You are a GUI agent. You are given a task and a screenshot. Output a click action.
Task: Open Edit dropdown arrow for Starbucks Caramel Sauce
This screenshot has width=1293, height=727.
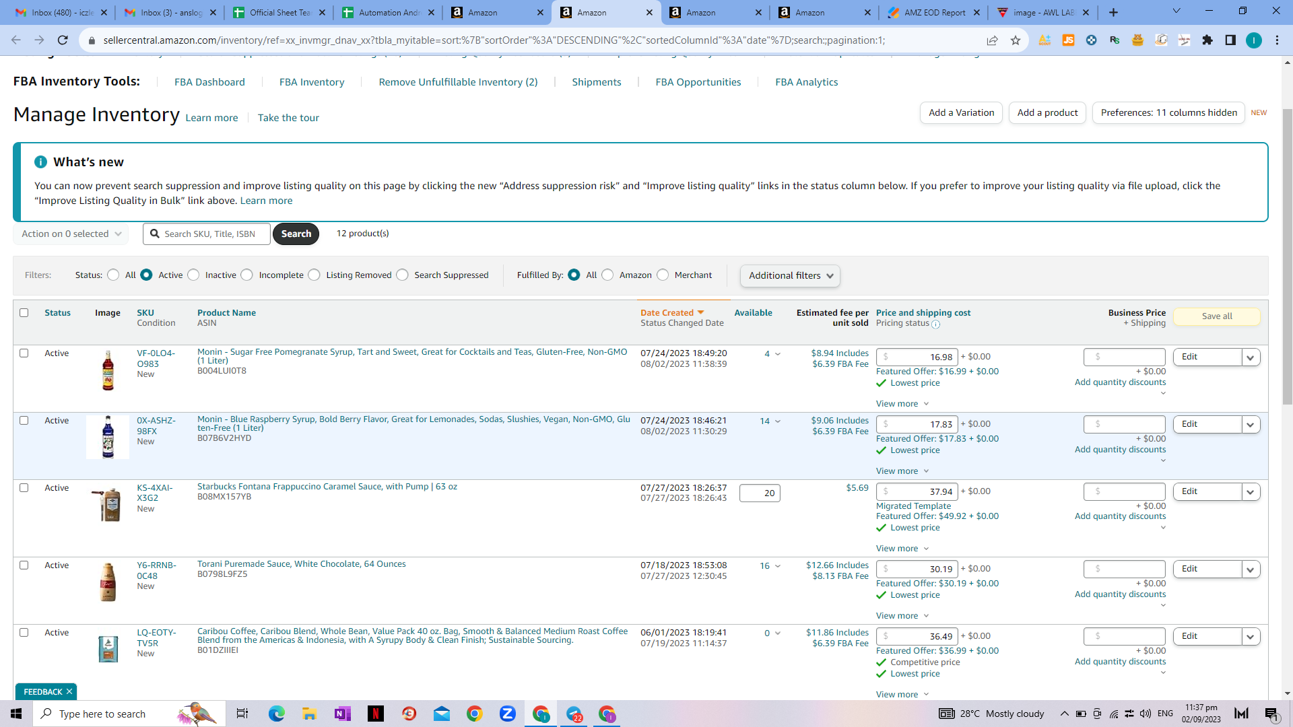[x=1251, y=492]
